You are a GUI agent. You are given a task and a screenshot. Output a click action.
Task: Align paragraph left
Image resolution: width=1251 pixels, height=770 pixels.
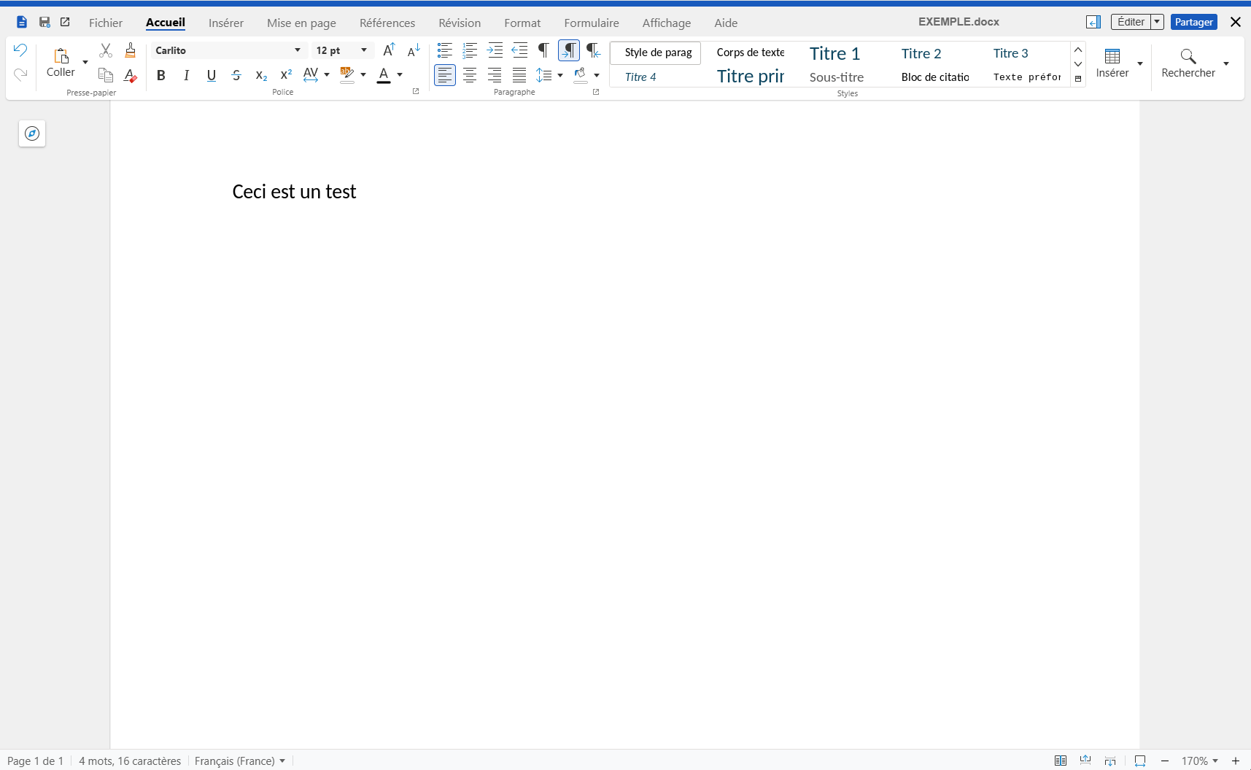coord(445,74)
